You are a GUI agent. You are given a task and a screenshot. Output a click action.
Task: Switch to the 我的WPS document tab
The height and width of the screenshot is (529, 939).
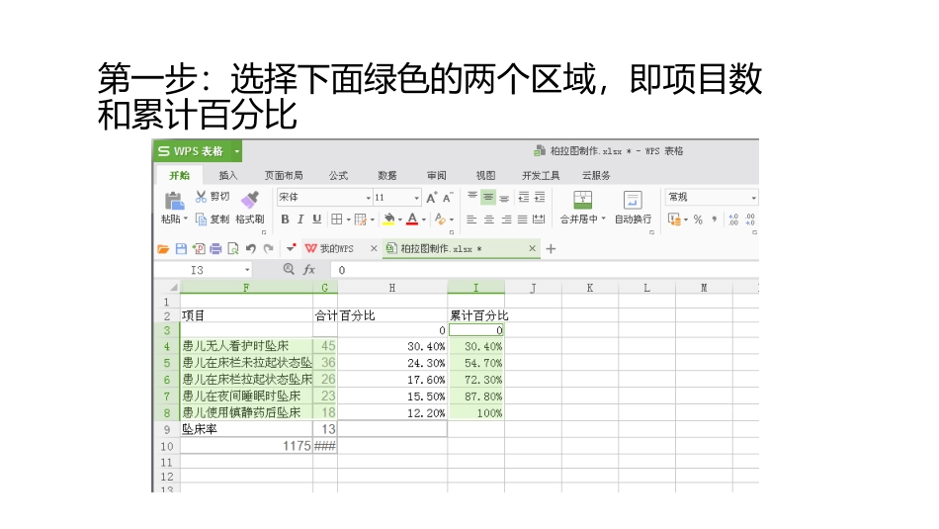point(336,248)
